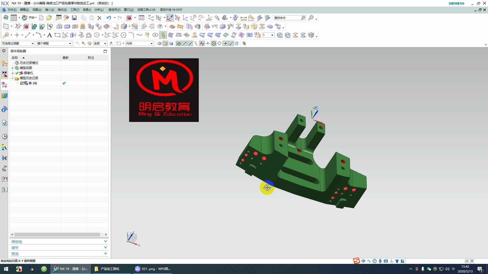Open the 分析(L) menu
Image resolution: width=488 pixels, height=274 pixels.
click(x=99, y=10)
